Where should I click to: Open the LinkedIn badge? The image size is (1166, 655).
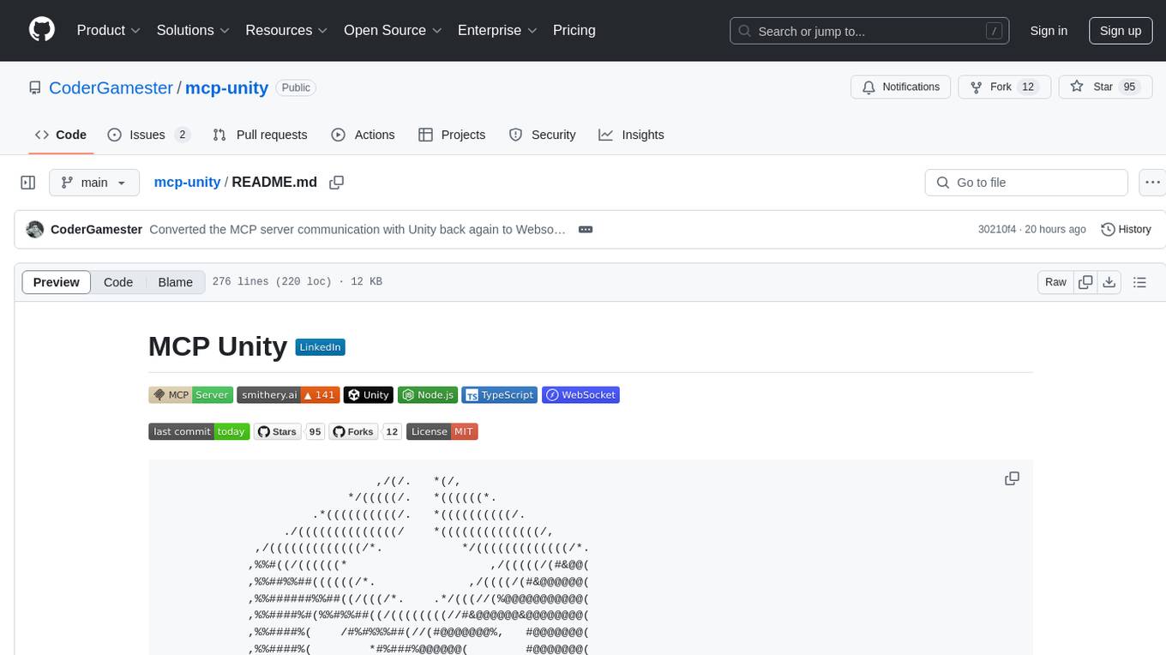coord(320,347)
